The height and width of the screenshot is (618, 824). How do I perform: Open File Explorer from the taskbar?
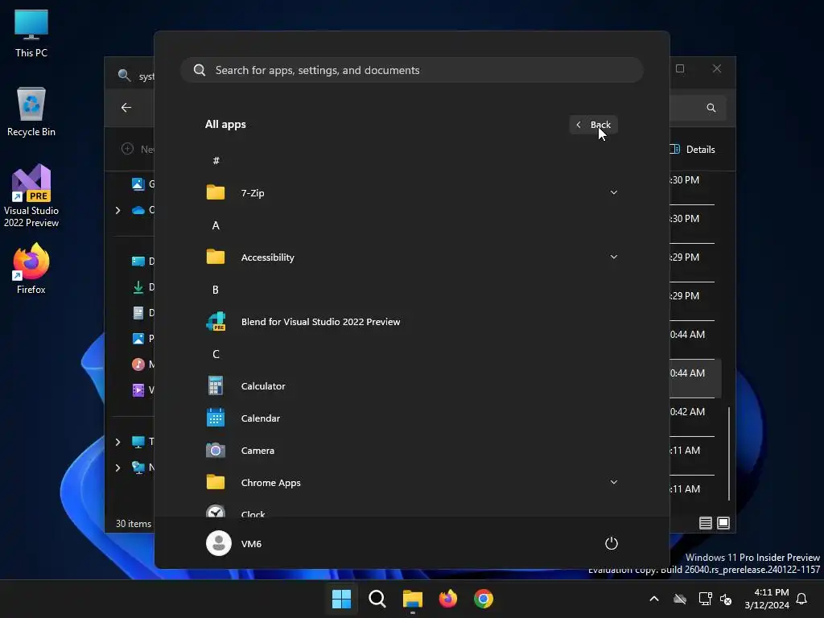(x=413, y=599)
